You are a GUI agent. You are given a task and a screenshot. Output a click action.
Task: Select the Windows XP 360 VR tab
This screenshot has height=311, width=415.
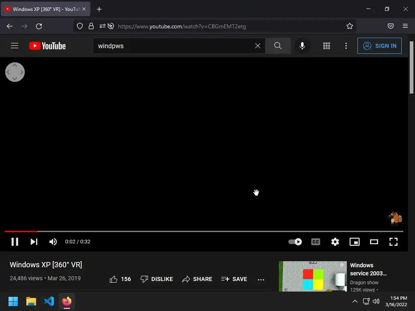pos(45,9)
